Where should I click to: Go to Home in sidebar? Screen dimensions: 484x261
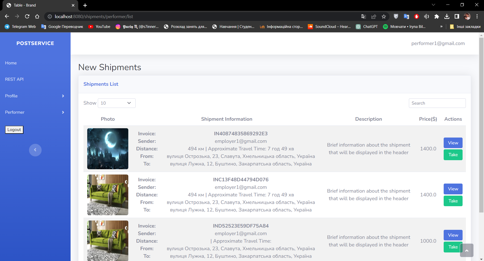click(11, 63)
